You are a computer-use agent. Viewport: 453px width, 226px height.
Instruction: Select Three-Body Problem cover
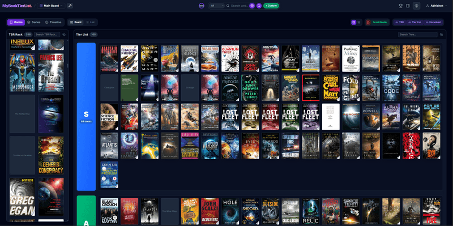pyautogui.click(x=109, y=175)
